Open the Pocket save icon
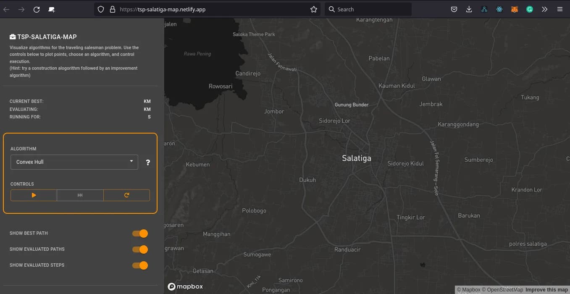This screenshot has width=570, height=294. tap(454, 9)
